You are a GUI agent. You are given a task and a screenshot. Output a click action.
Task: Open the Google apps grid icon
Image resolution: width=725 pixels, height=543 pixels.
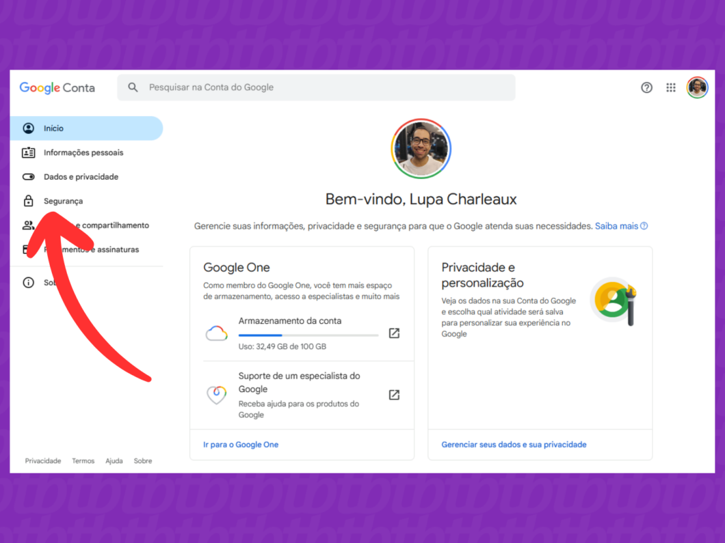[671, 87]
